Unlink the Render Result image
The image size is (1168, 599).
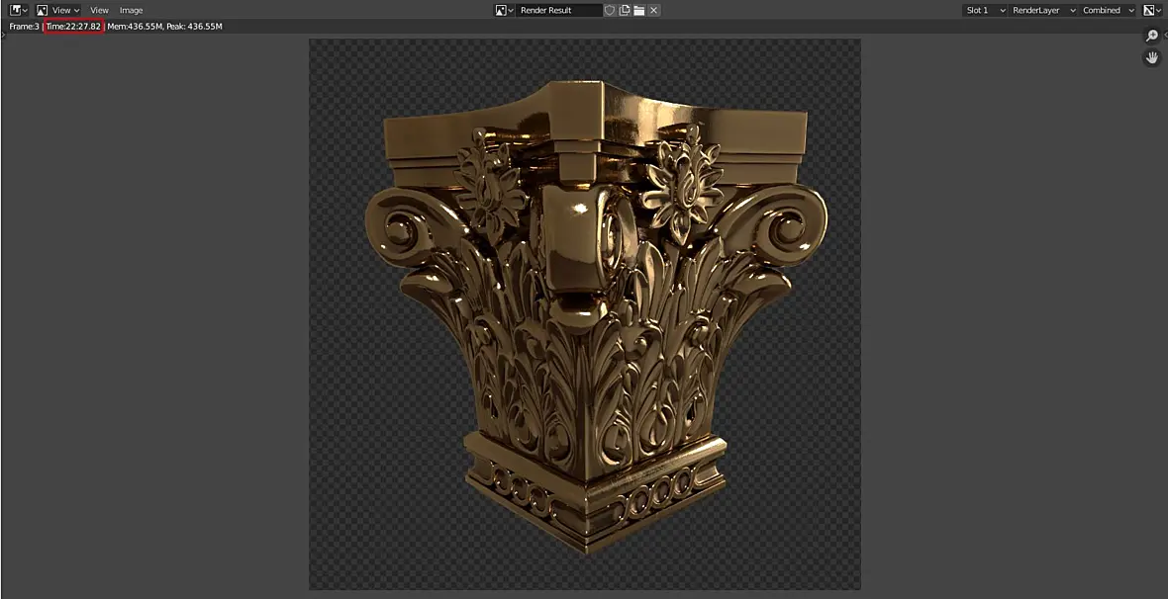(x=653, y=11)
